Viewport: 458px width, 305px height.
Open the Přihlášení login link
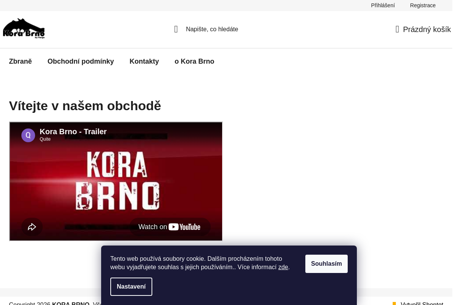(x=383, y=5)
